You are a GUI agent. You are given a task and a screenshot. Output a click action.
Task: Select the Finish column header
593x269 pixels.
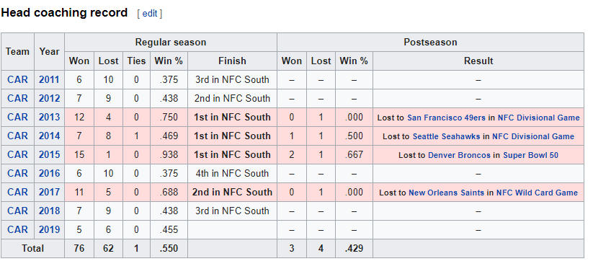(x=232, y=61)
